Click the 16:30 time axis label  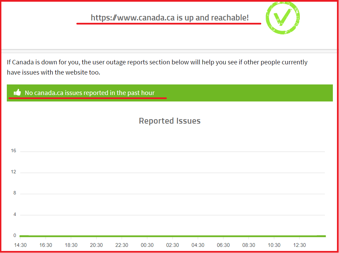[x=46, y=245]
